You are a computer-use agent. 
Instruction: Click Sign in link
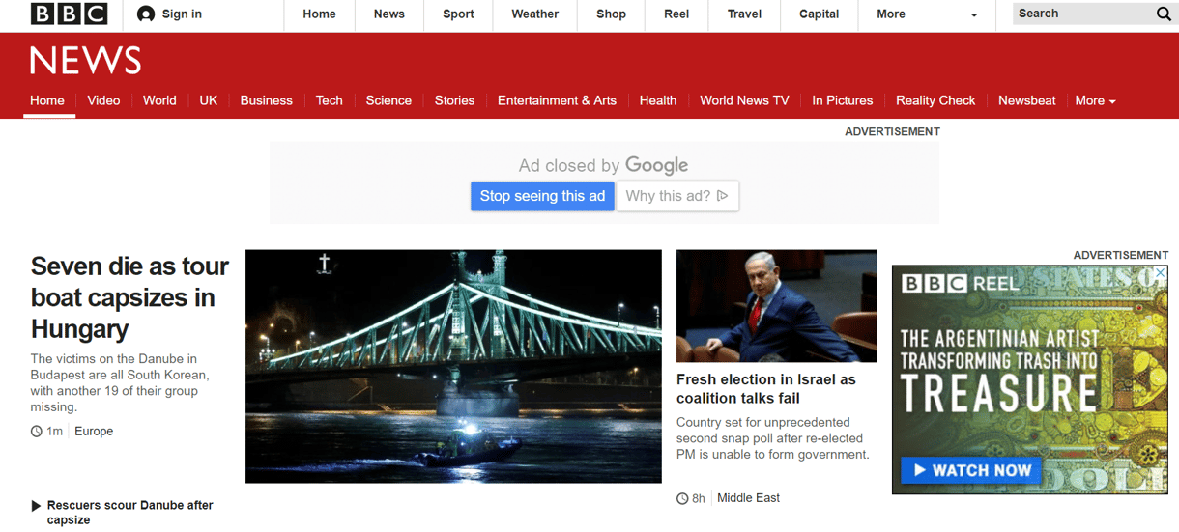(x=182, y=14)
